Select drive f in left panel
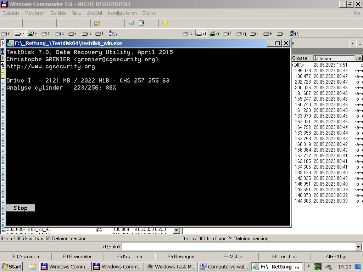The image size is (363, 272). coord(46,34)
